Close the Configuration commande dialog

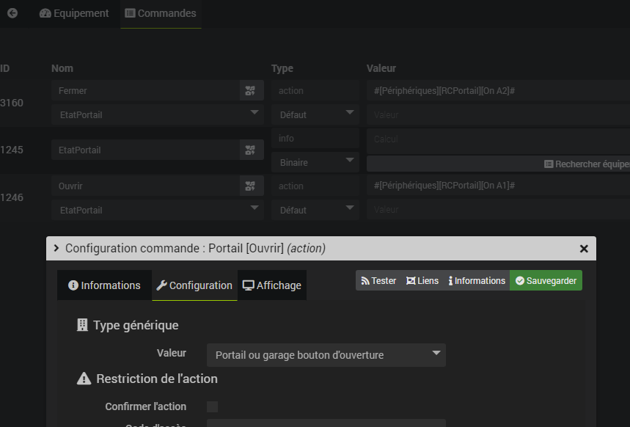point(584,249)
